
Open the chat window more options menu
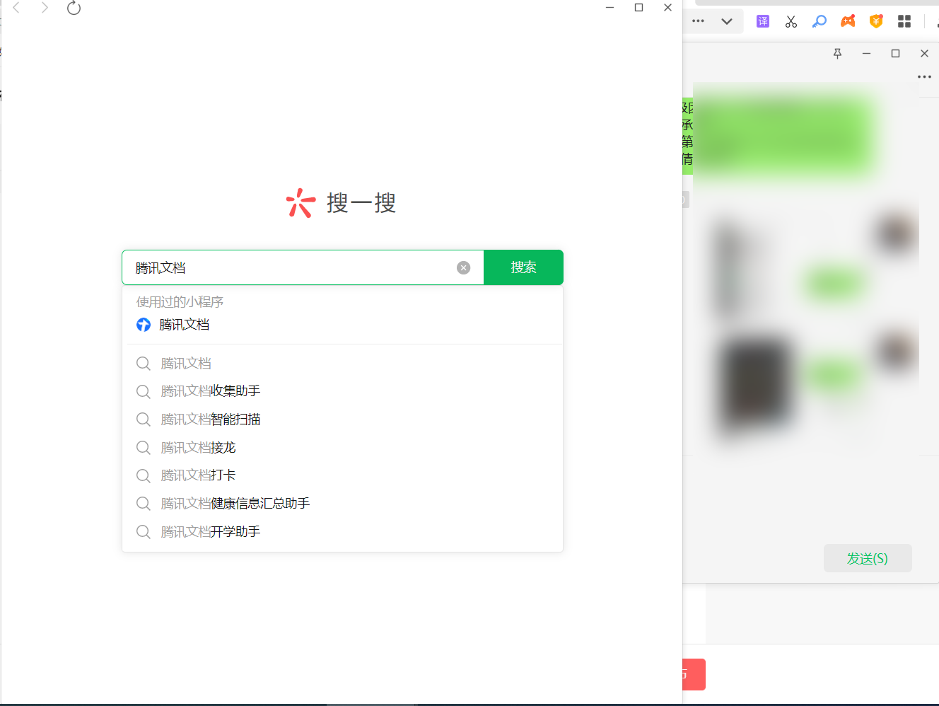click(x=924, y=76)
